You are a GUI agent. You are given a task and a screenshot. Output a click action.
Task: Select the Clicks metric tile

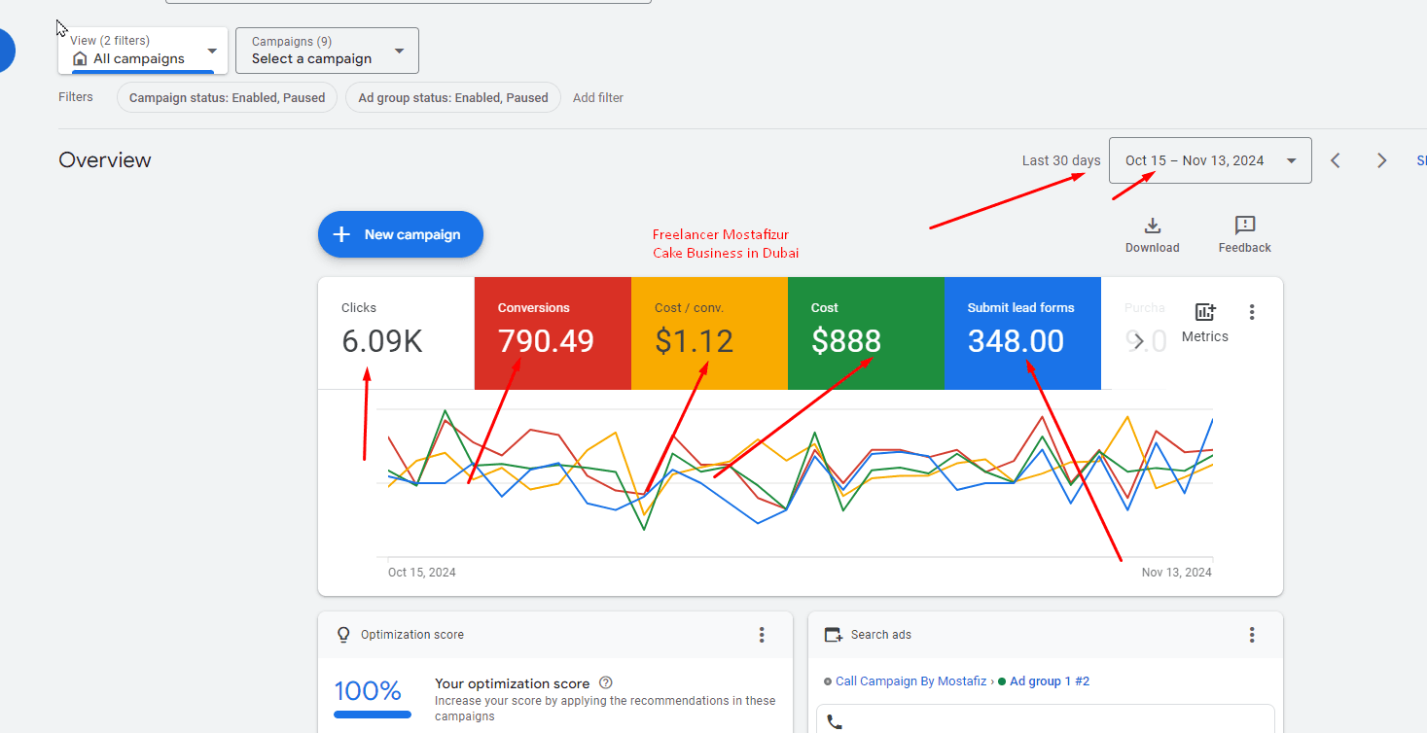click(x=396, y=332)
